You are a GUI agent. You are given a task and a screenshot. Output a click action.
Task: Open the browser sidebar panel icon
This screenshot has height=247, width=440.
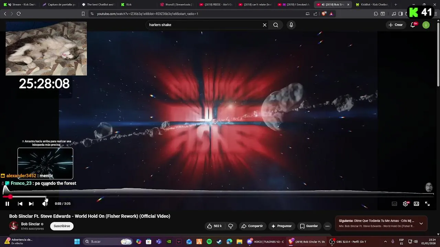pyautogui.click(x=400, y=14)
